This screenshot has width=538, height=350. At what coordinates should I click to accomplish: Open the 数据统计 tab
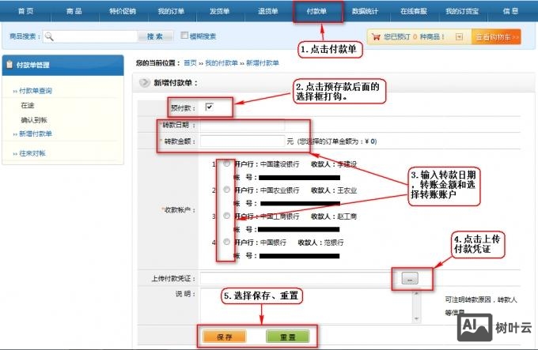pos(365,11)
